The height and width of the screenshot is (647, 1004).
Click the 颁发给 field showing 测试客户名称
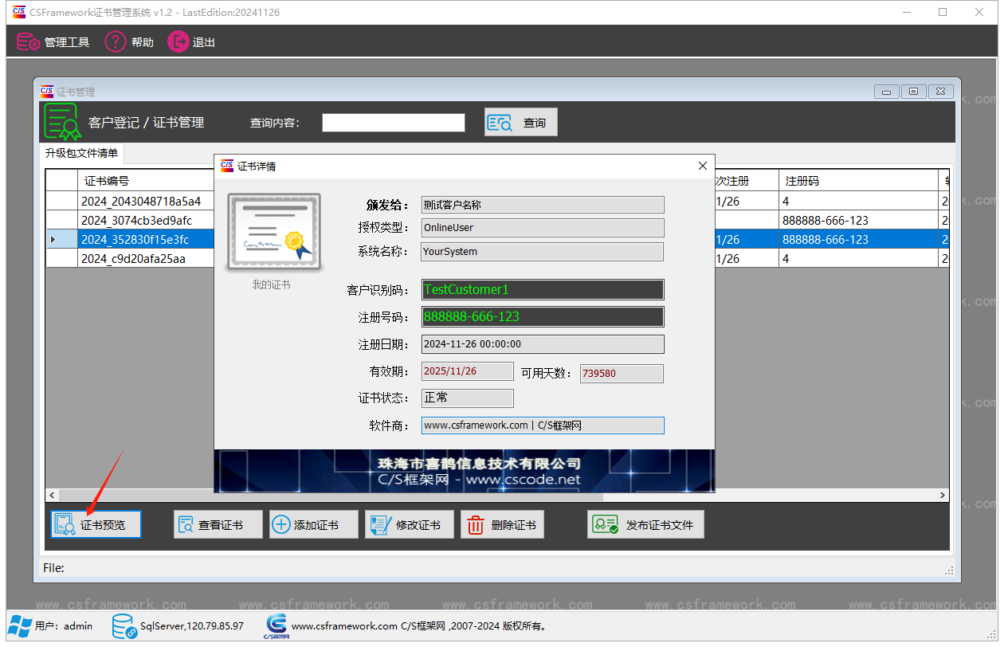(x=543, y=205)
